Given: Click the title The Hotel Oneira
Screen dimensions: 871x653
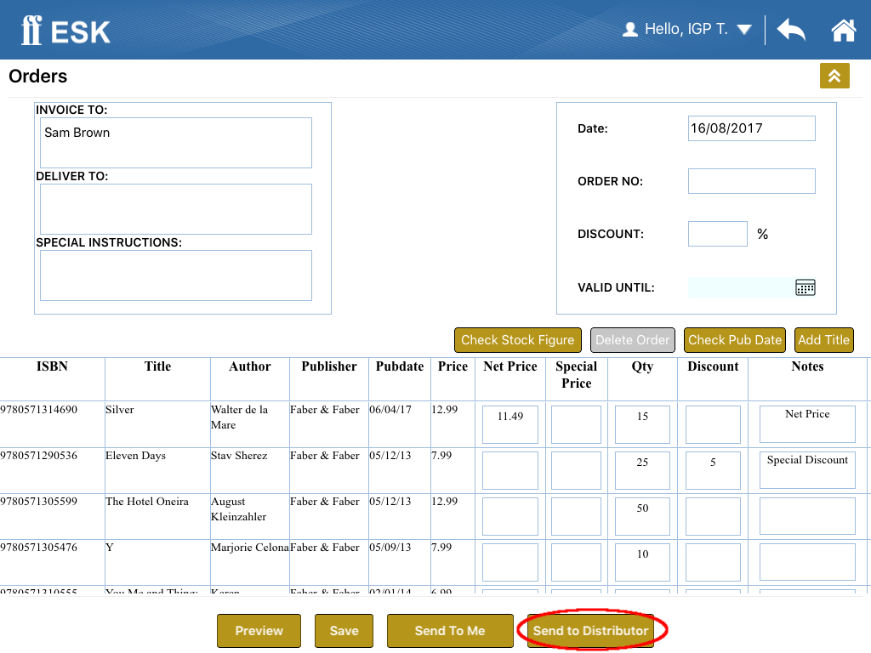Looking at the screenshot, I should tap(147, 502).
